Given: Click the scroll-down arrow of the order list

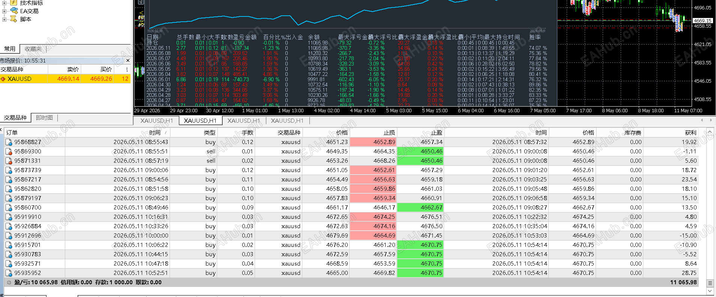Looking at the screenshot, I should pos(710,291).
